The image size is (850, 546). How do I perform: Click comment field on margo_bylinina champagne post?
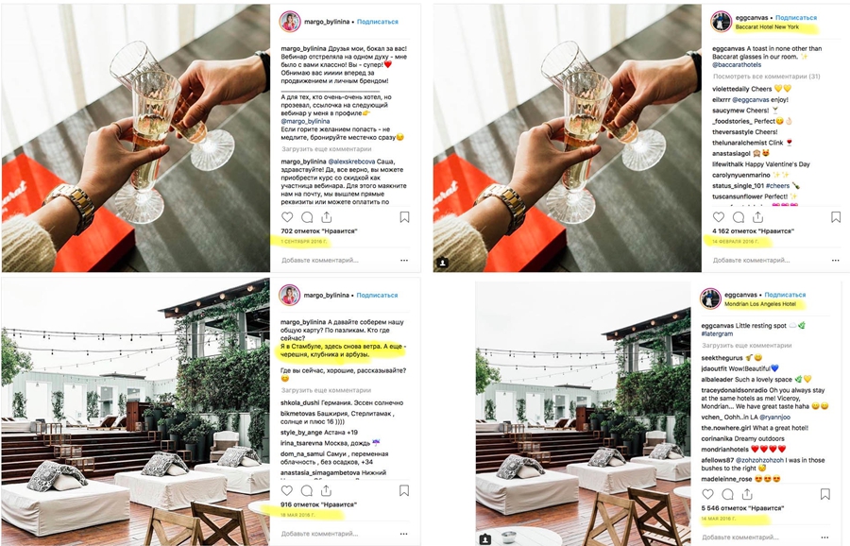(320, 261)
